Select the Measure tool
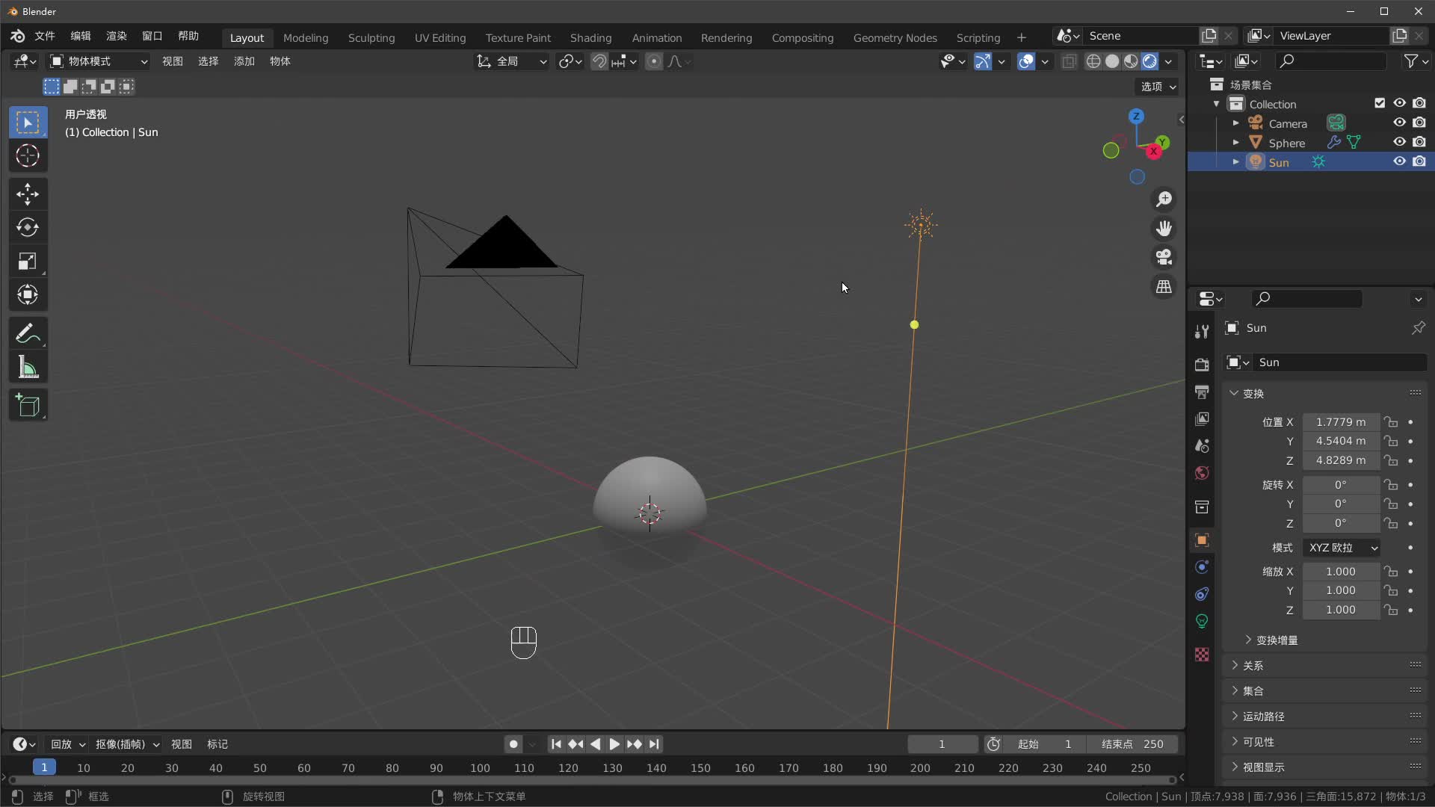This screenshot has height=807, width=1435. 28,367
